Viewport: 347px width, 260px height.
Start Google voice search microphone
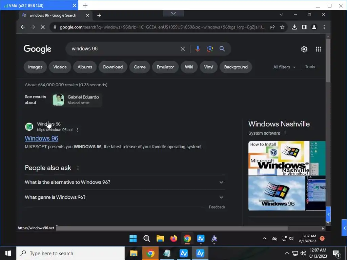198,49
